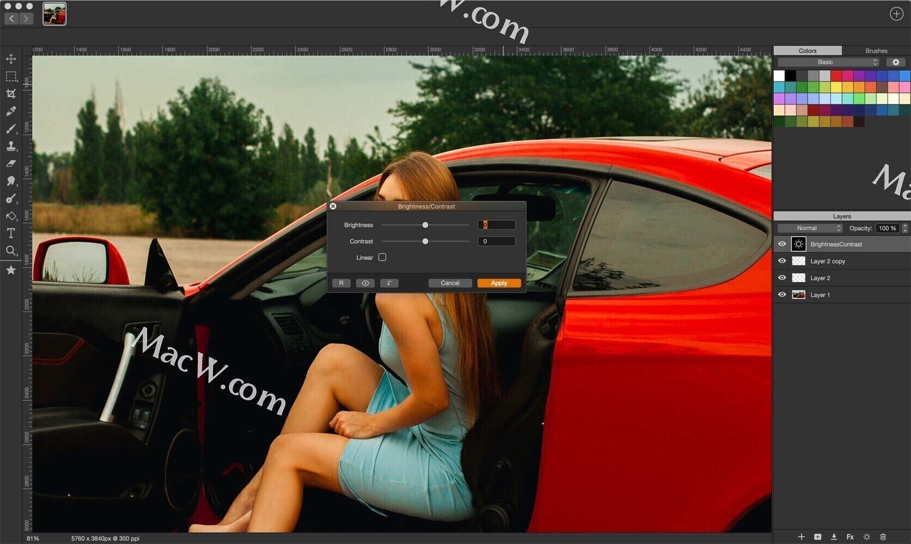Screen dimensions: 911x544
Task: Select the Eraser tool
Action: pos(11,163)
